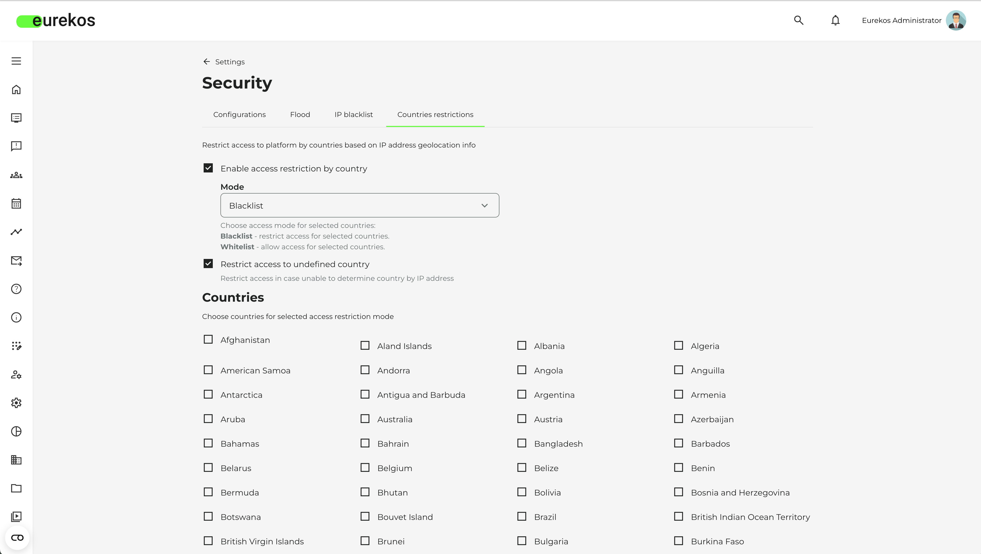Open the folder icon in sidebar
This screenshot has width=981, height=554.
[16, 488]
